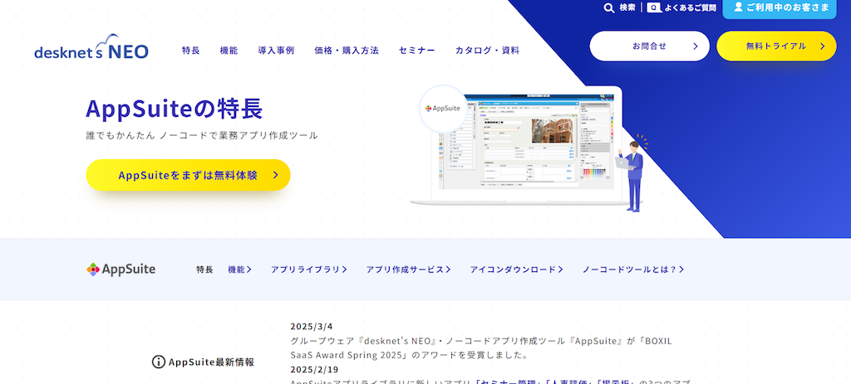Open 価格・購入方法 menu item
The height and width of the screenshot is (384, 851).
347,51
